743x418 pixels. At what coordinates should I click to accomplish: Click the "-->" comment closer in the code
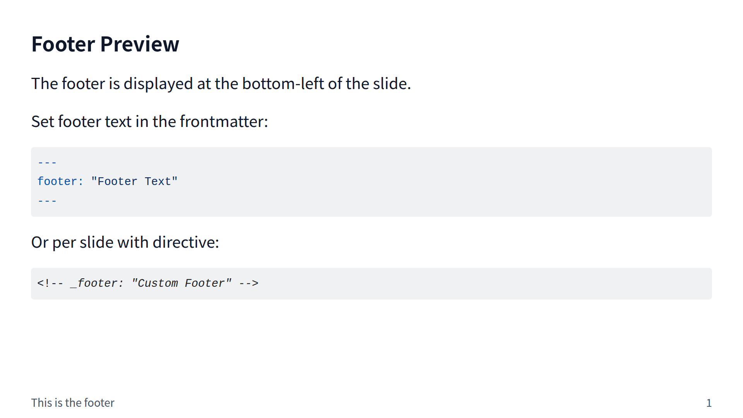(248, 283)
